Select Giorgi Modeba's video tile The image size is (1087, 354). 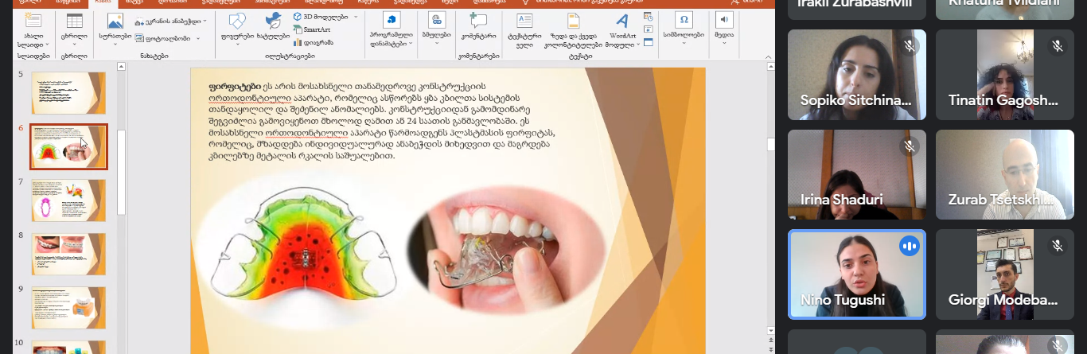click(x=1005, y=275)
